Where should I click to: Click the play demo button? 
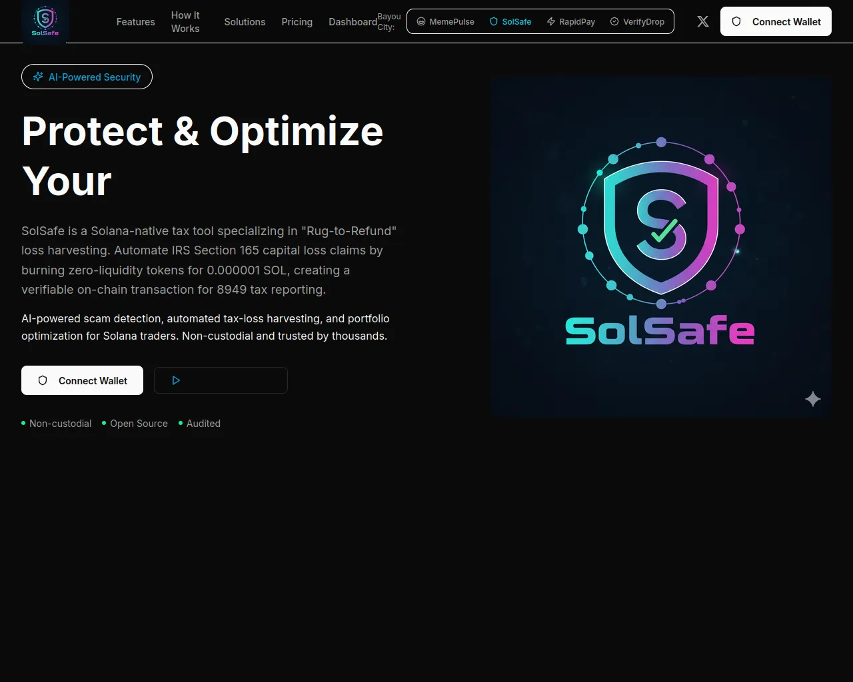(x=221, y=380)
